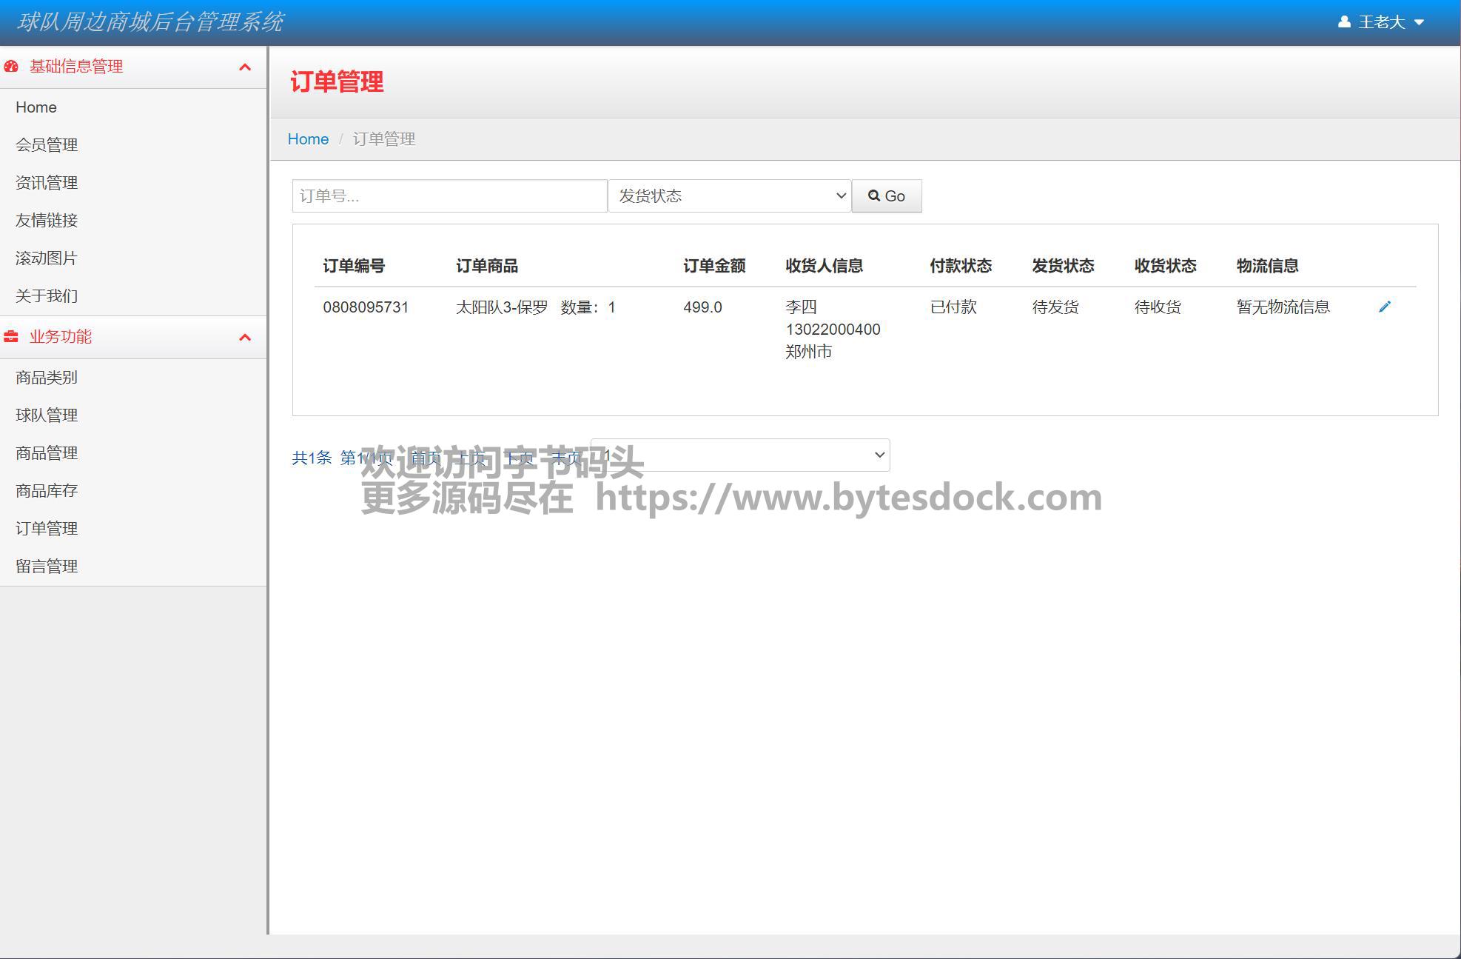Open 资讯管理 in the sidebar
This screenshot has height=959, width=1461.
(47, 183)
